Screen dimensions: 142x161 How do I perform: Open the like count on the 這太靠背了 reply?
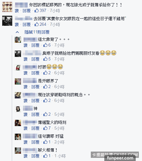pos(49,45)
